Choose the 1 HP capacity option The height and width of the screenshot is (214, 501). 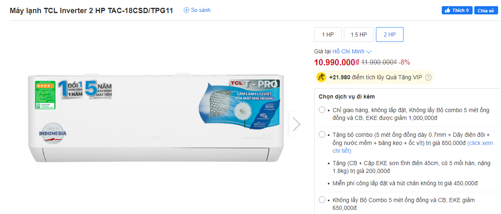(x=328, y=35)
